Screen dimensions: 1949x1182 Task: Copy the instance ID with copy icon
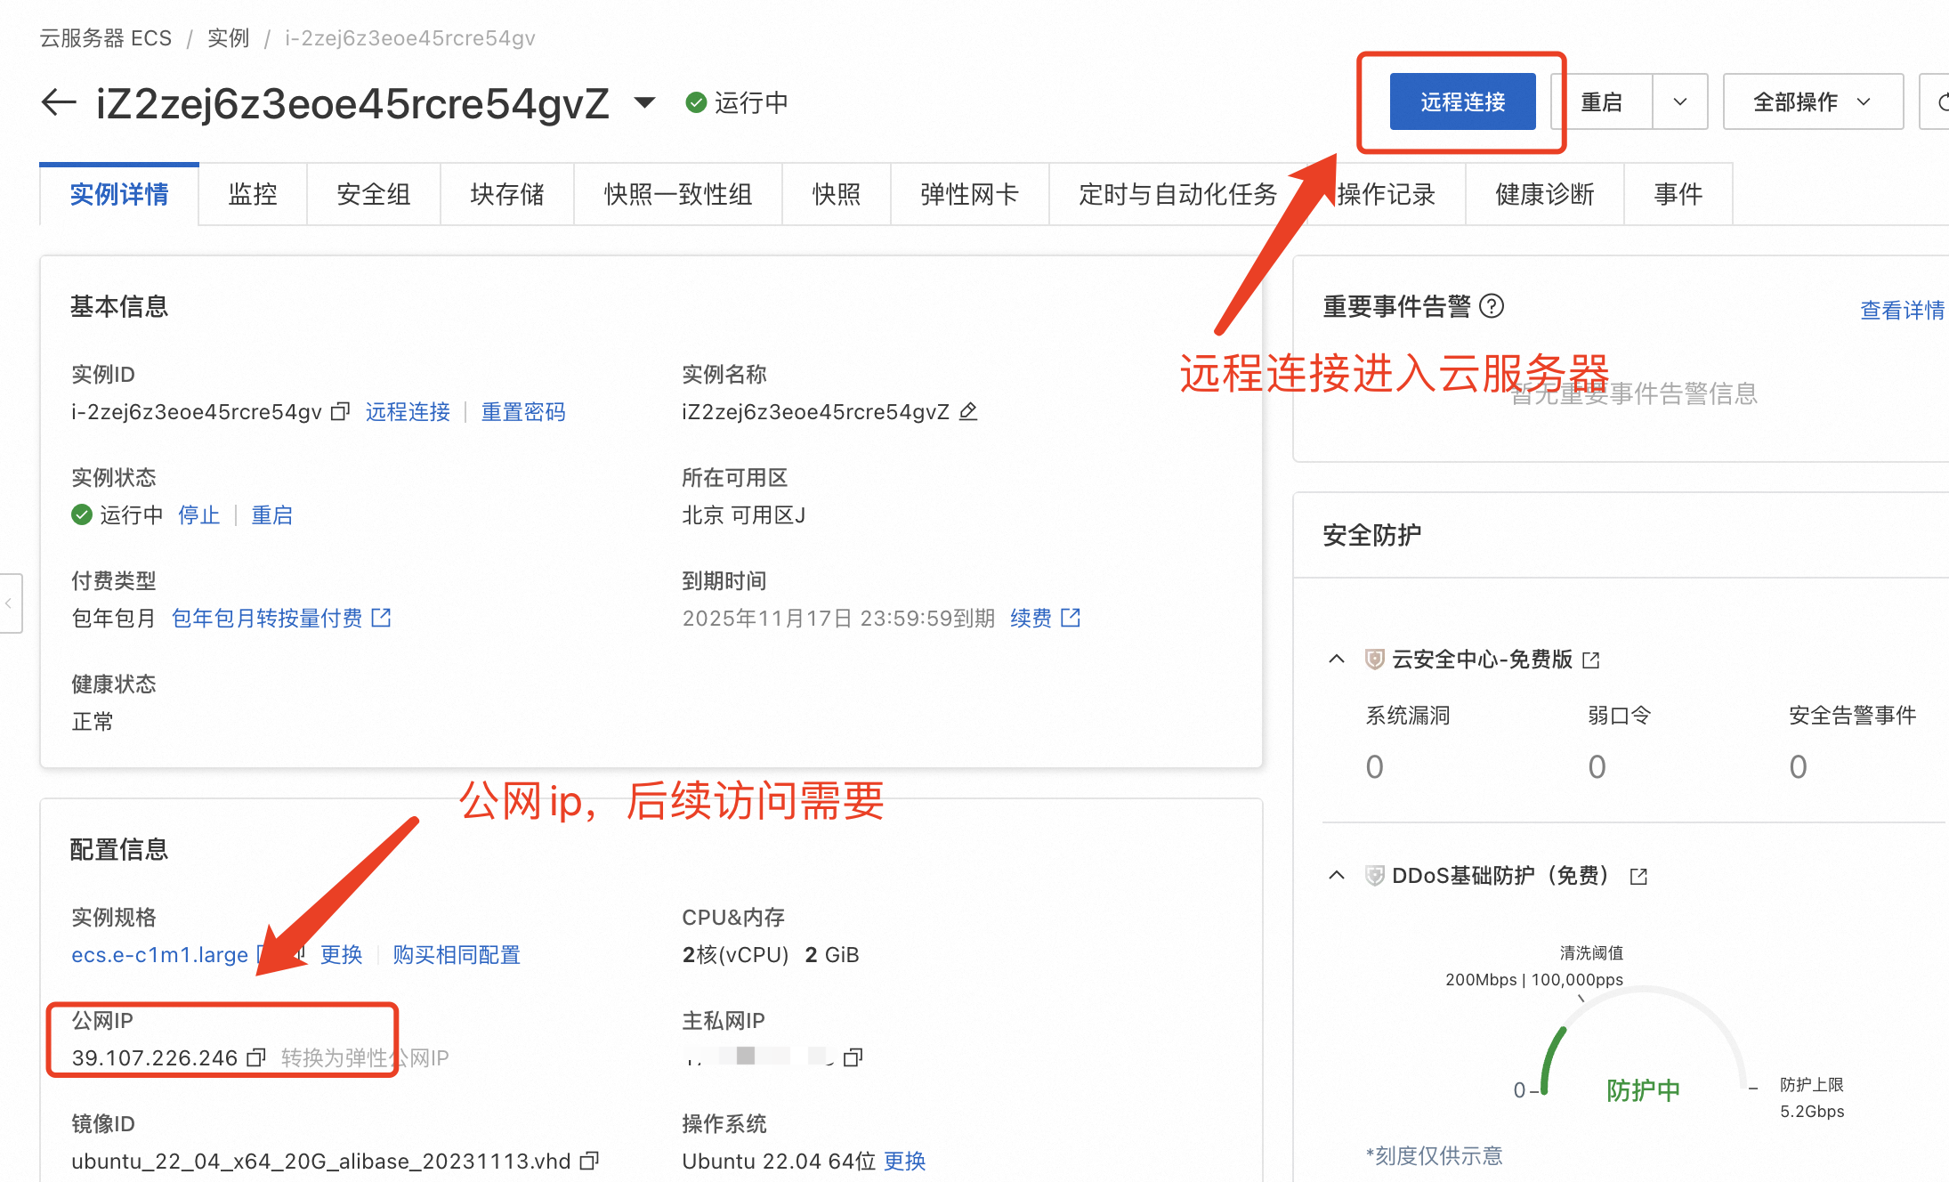340,412
